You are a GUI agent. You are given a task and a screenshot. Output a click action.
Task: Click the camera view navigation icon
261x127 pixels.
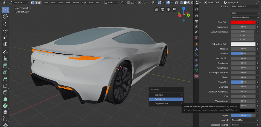point(162,9)
